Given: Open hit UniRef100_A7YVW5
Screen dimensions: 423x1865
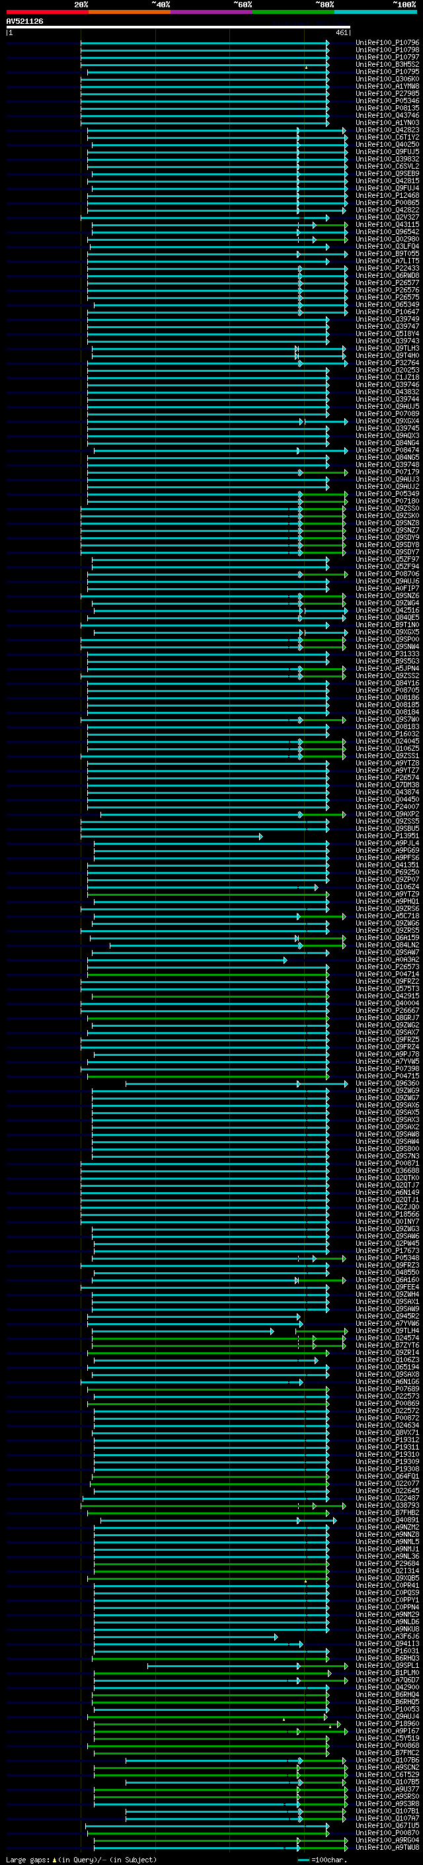Looking at the screenshot, I should [387, 1061].
